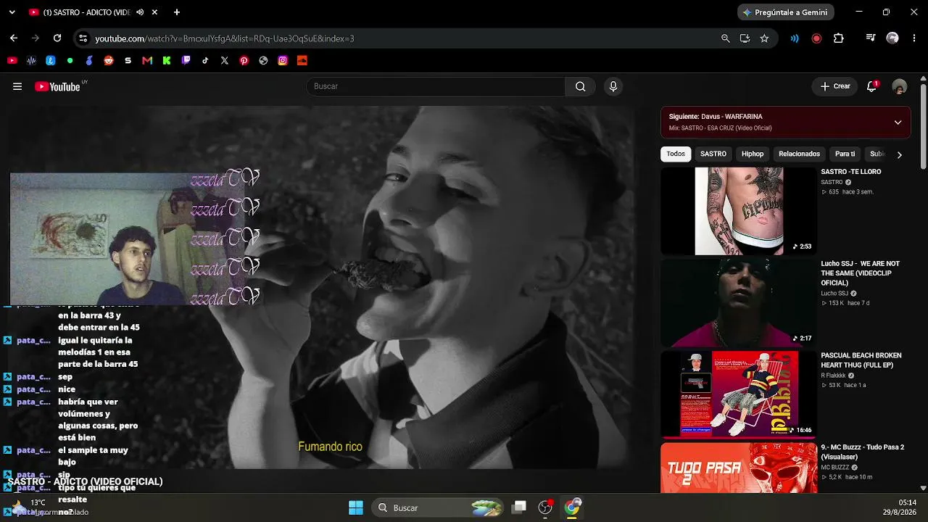Open the Reddit bookmark

[x=109, y=61]
